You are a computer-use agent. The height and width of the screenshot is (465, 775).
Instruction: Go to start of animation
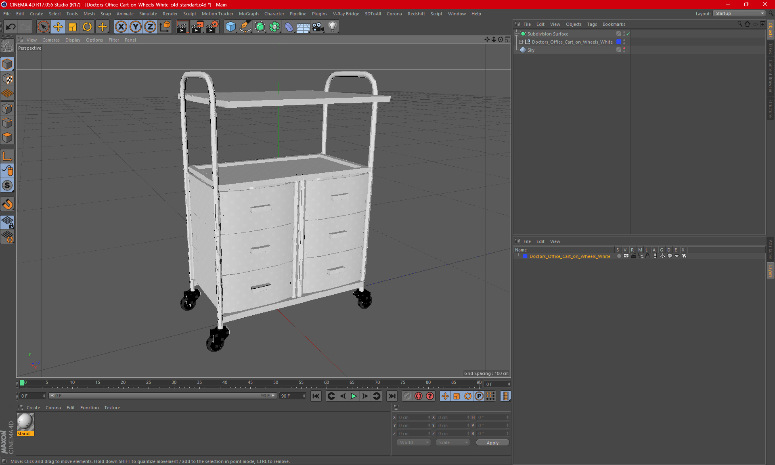tap(316, 396)
